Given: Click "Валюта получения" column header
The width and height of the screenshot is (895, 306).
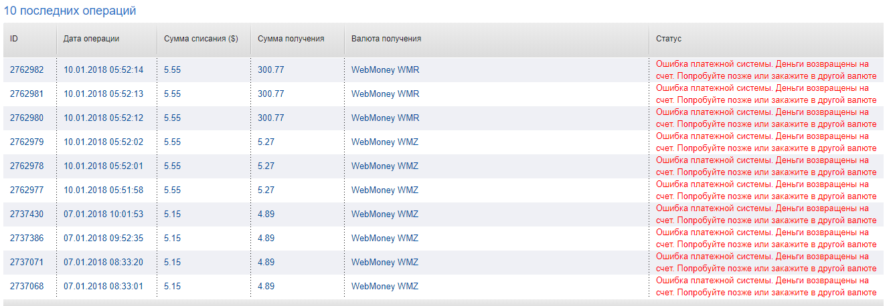Looking at the screenshot, I should (386, 39).
